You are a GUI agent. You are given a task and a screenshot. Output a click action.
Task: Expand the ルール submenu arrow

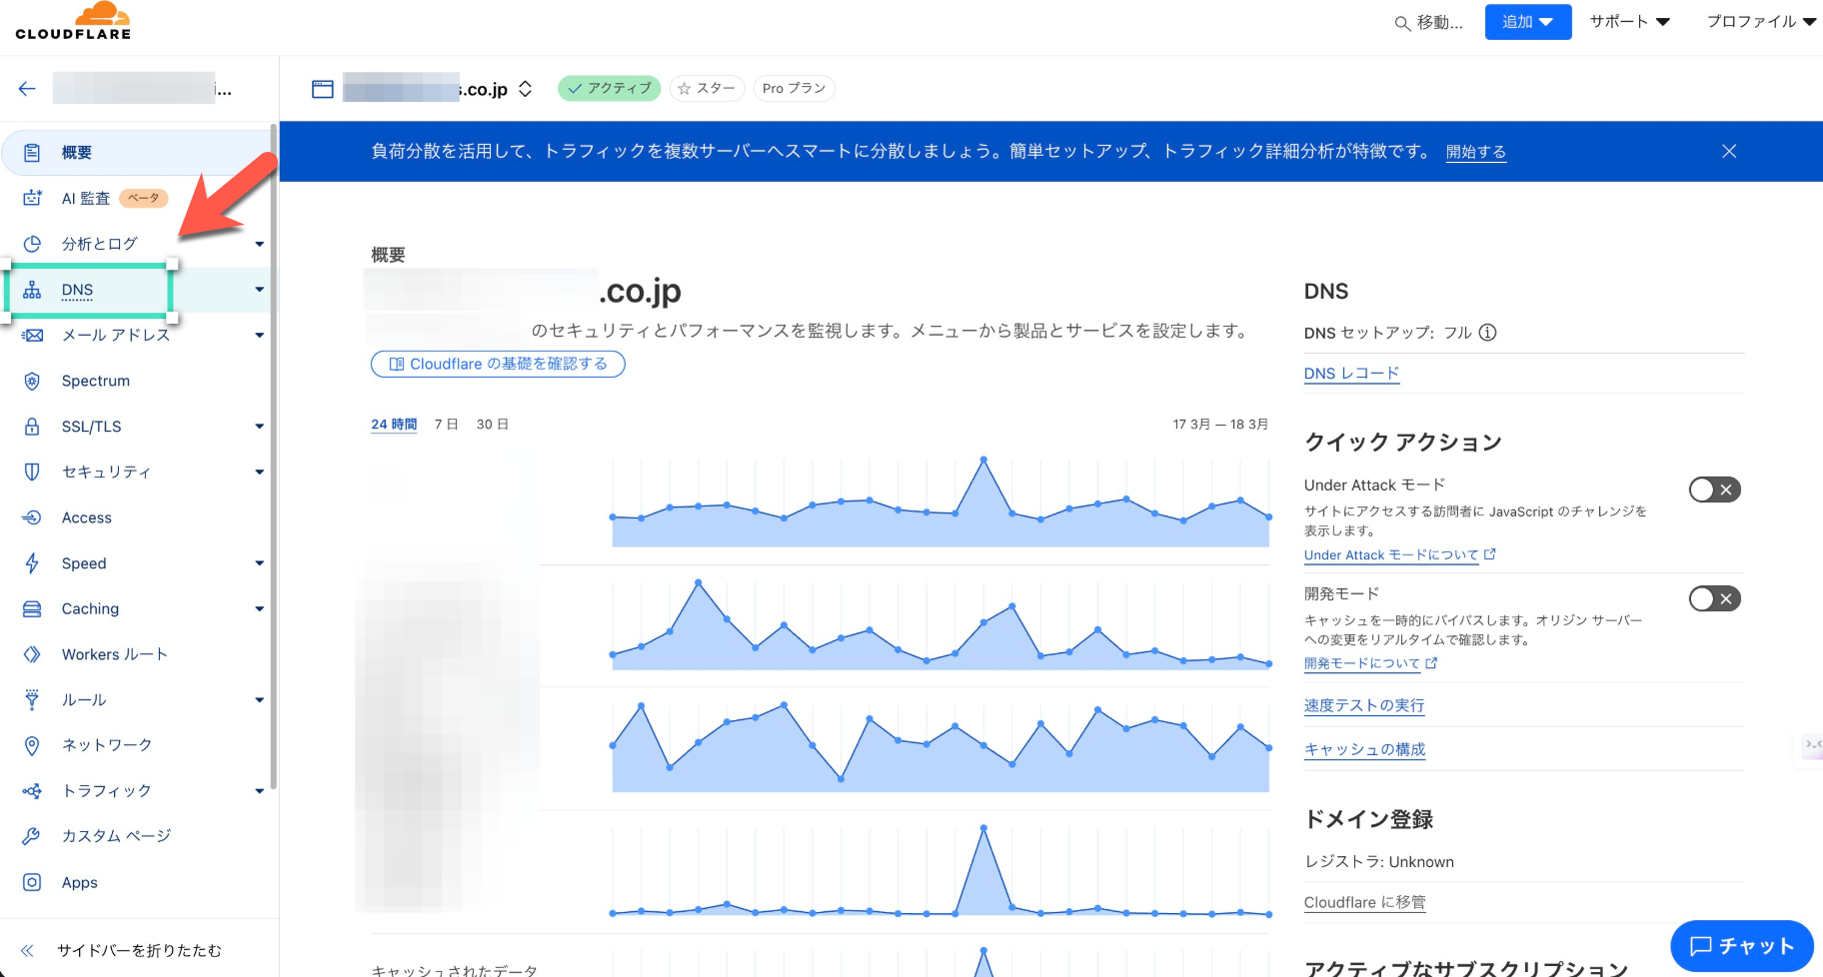point(259,699)
